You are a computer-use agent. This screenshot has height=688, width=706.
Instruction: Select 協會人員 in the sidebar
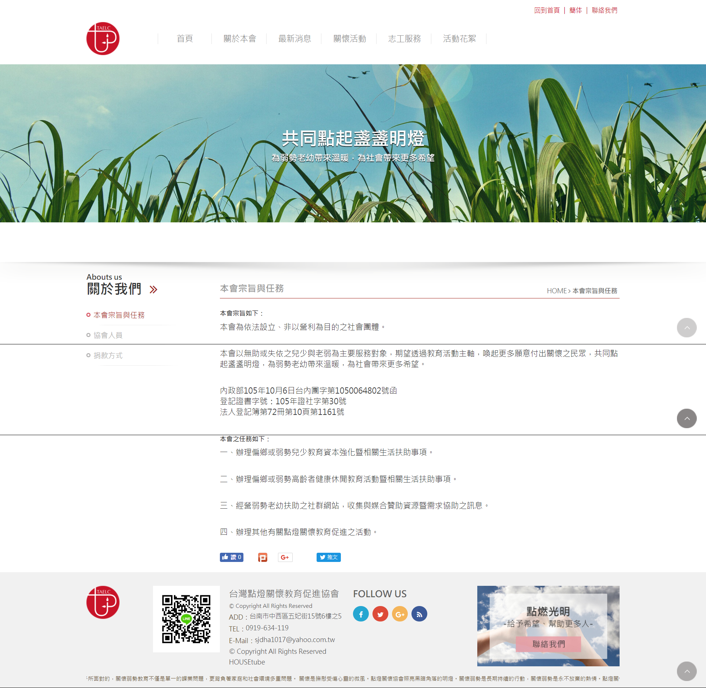[x=108, y=335]
